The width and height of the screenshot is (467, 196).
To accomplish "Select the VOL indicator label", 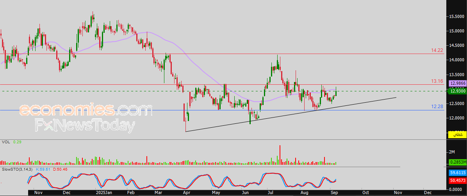I will click(5, 143).
